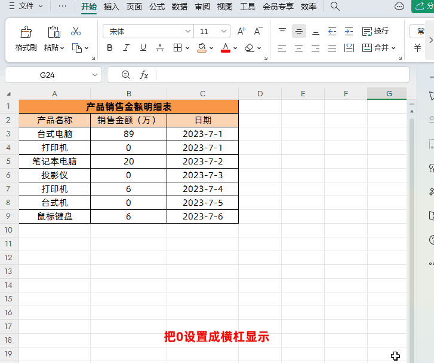Switch to the 工具 Tools tab
434x363 pixels.
(248, 7)
